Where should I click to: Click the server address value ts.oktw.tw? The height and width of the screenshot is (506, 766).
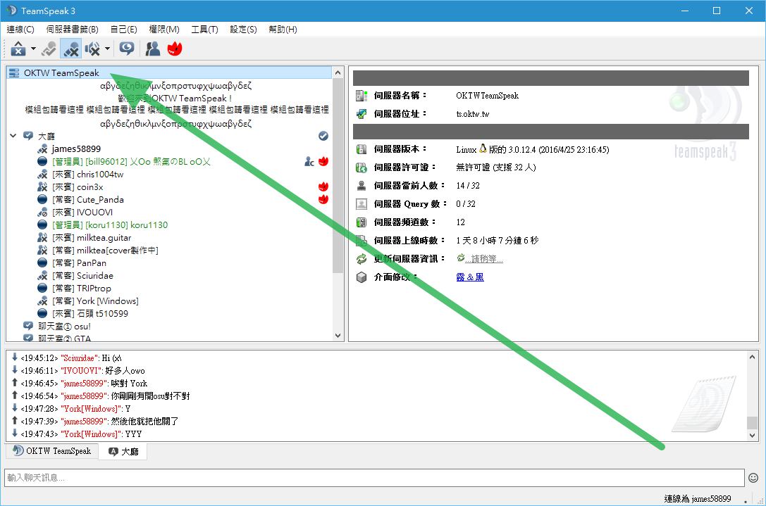point(472,114)
